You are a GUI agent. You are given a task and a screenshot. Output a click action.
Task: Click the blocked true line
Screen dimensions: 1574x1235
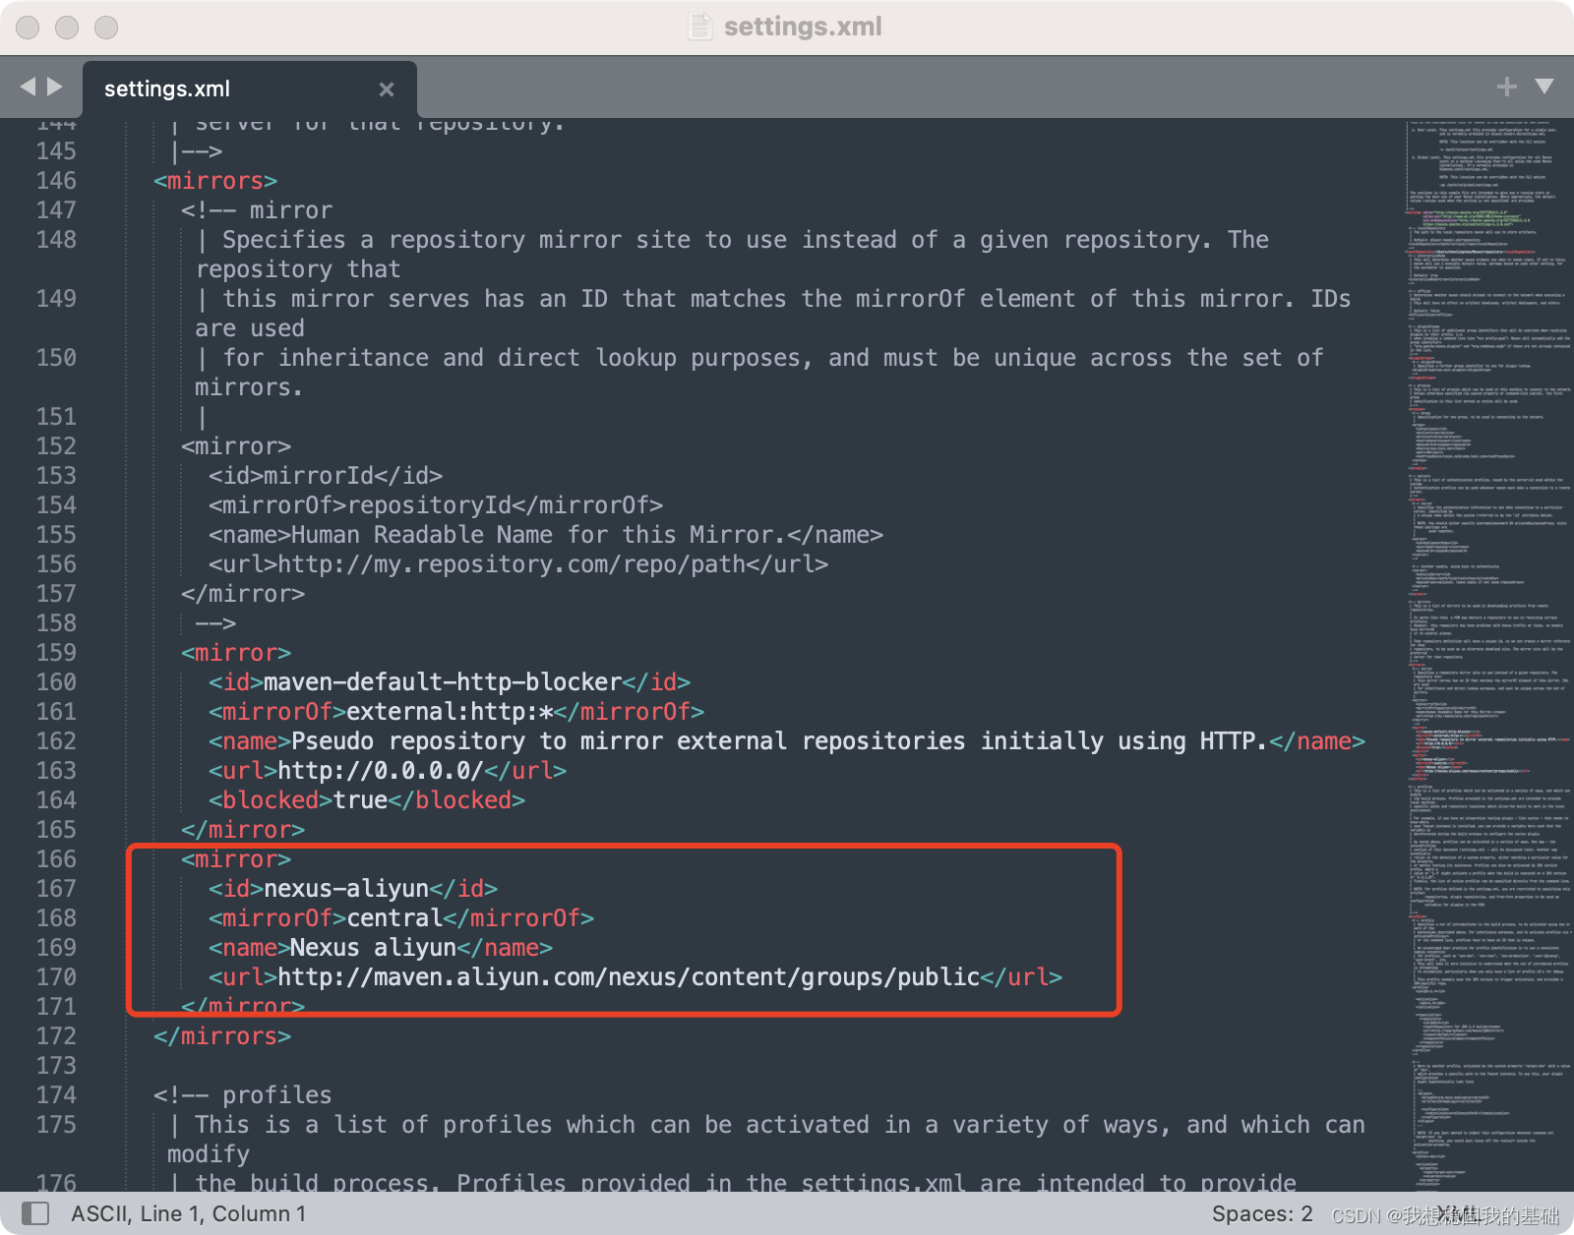[x=367, y=800]
